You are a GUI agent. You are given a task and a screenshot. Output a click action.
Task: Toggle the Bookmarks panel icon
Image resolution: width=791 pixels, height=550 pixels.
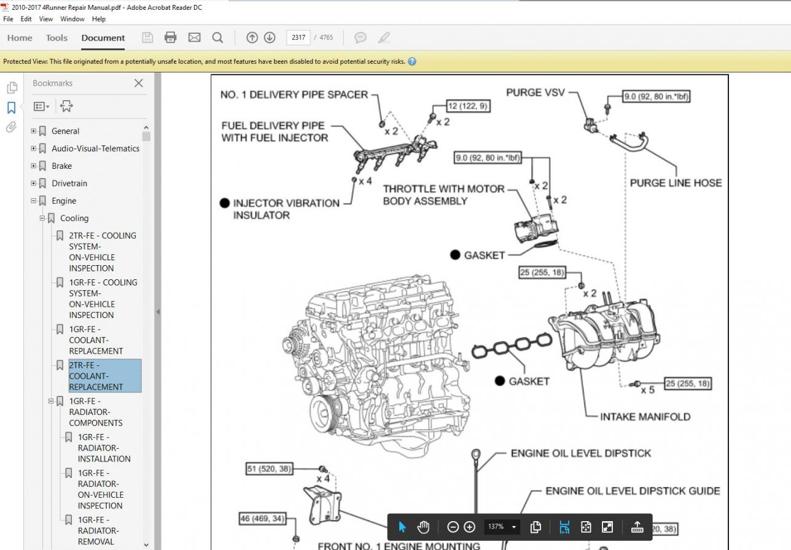coord(11,107)
